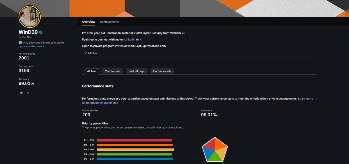Image resolution: width=349 pixels, height=164 pixels.
Task: Follow the LinkedIn link in bio
Action: (x=130, y=40)
